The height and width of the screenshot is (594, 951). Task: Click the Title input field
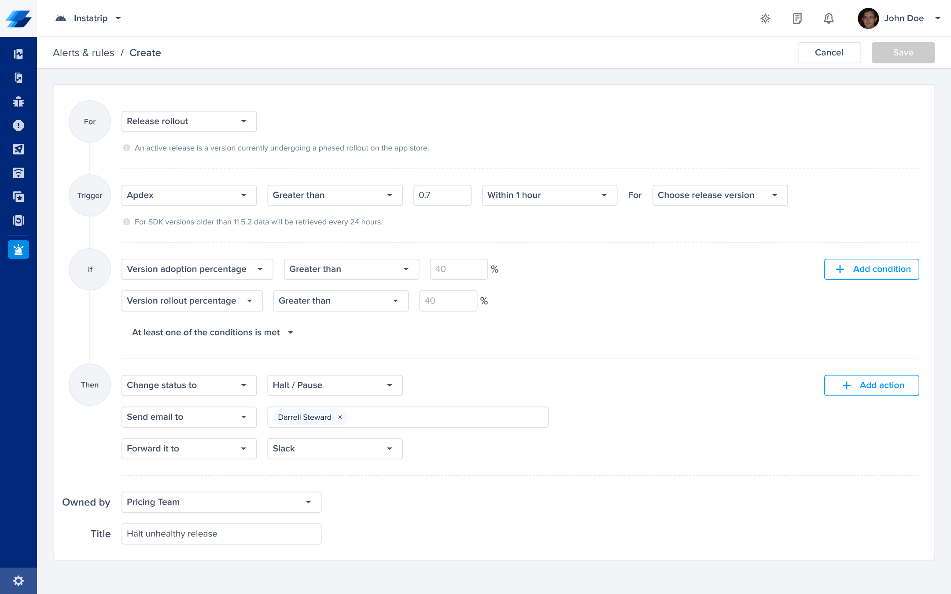point(221,534)
